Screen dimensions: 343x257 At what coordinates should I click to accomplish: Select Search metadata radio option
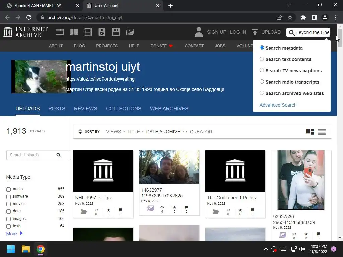262,48
